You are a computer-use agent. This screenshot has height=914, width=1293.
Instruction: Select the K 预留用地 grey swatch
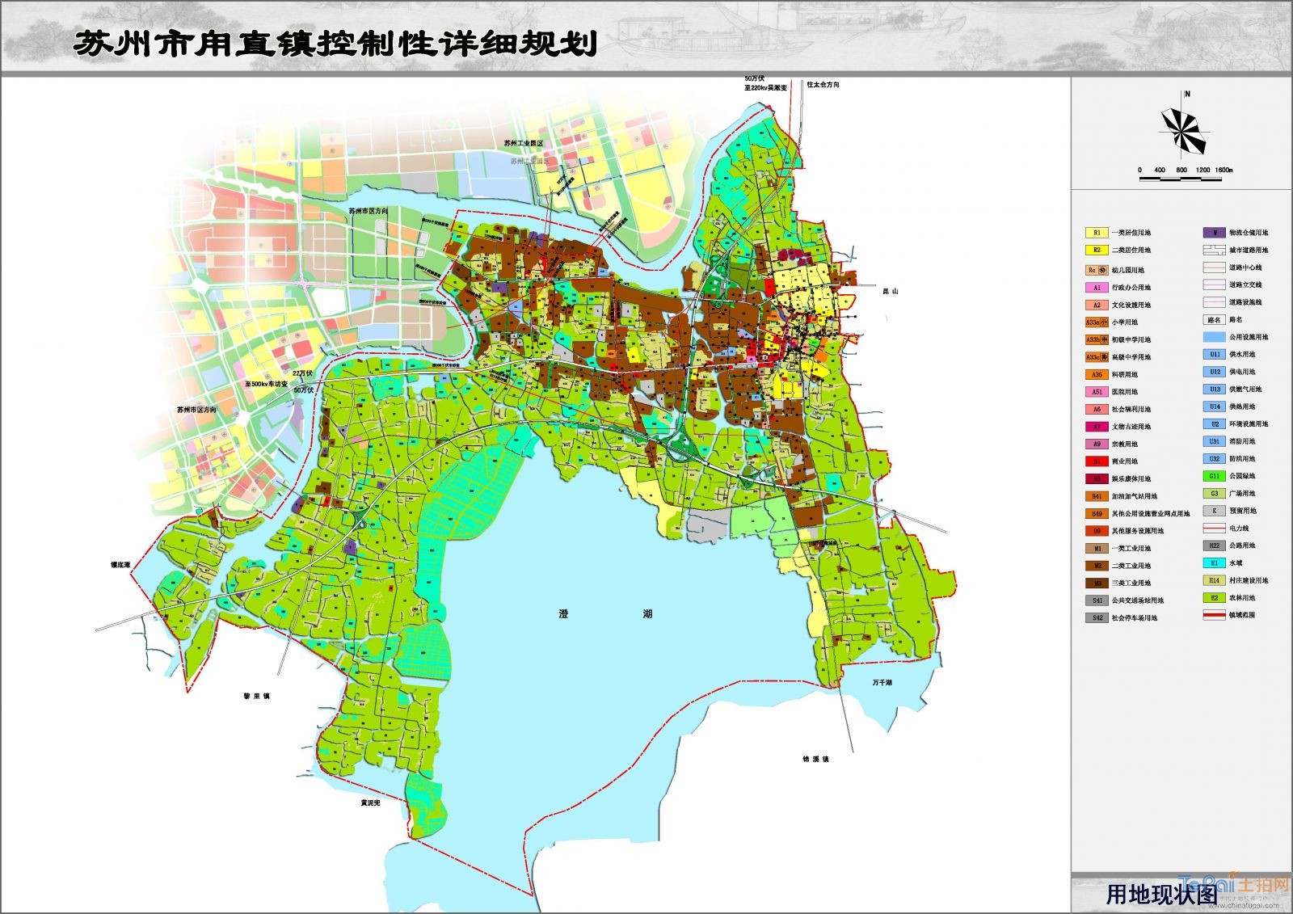point(1215,512)
